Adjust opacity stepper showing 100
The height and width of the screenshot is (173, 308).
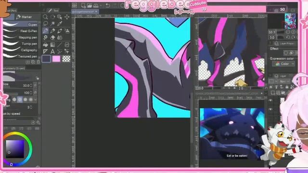tap(31, 93)
